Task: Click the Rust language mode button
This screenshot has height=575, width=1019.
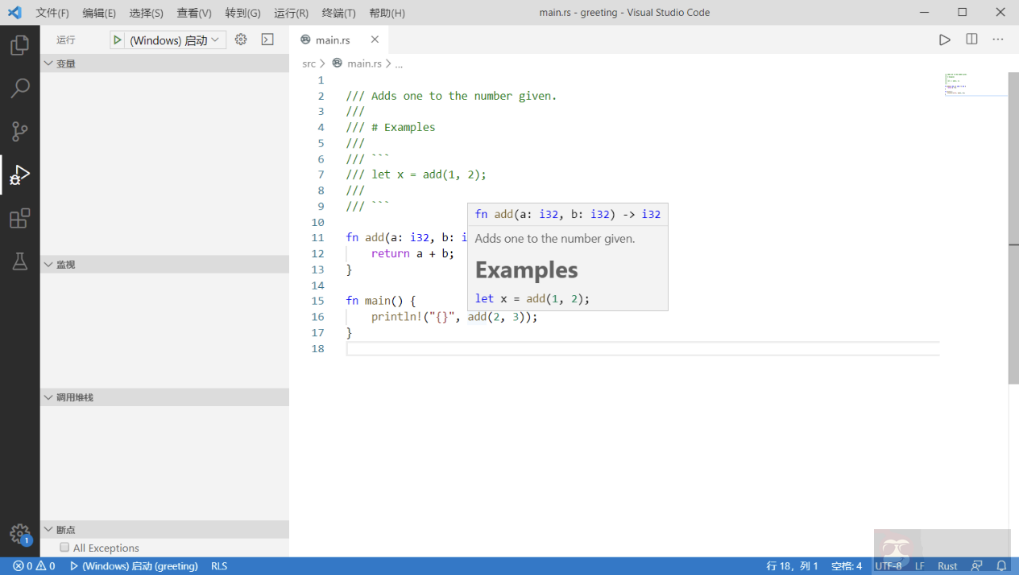Action: pos(947,566)
